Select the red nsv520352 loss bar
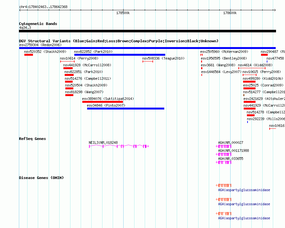The image size is (285, 228). pyautogui.click(x=29, y=55)
